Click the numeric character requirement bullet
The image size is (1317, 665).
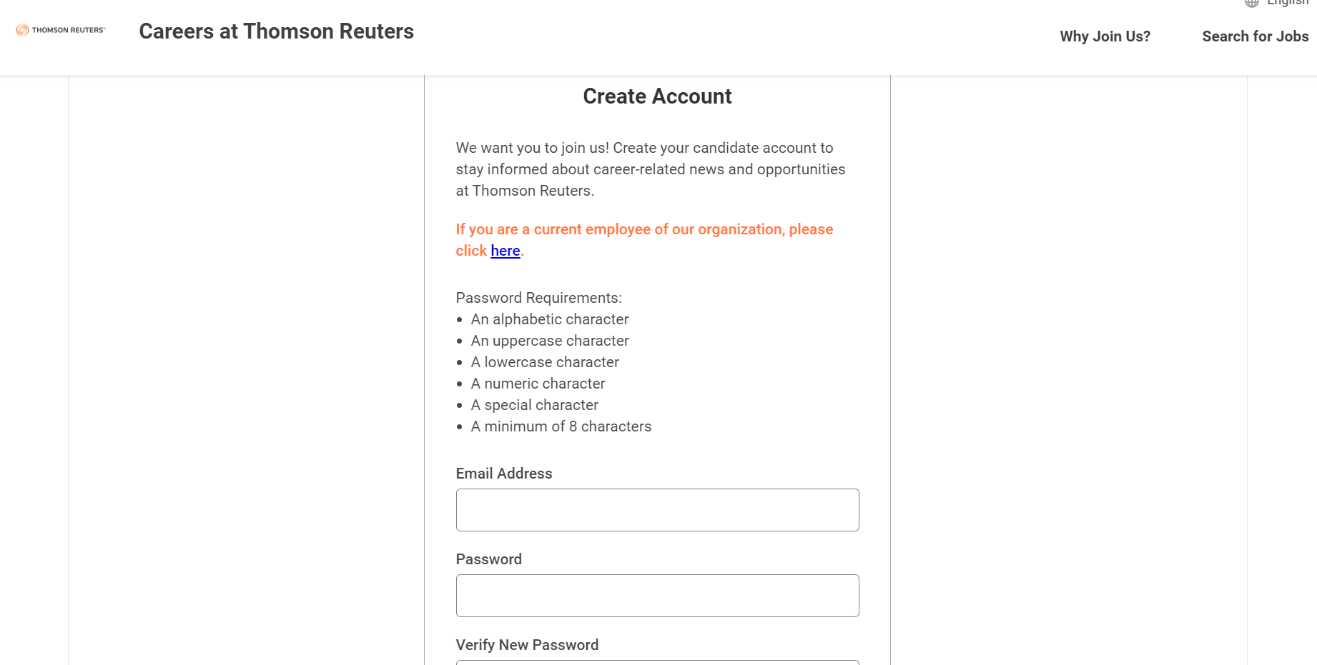538,384
